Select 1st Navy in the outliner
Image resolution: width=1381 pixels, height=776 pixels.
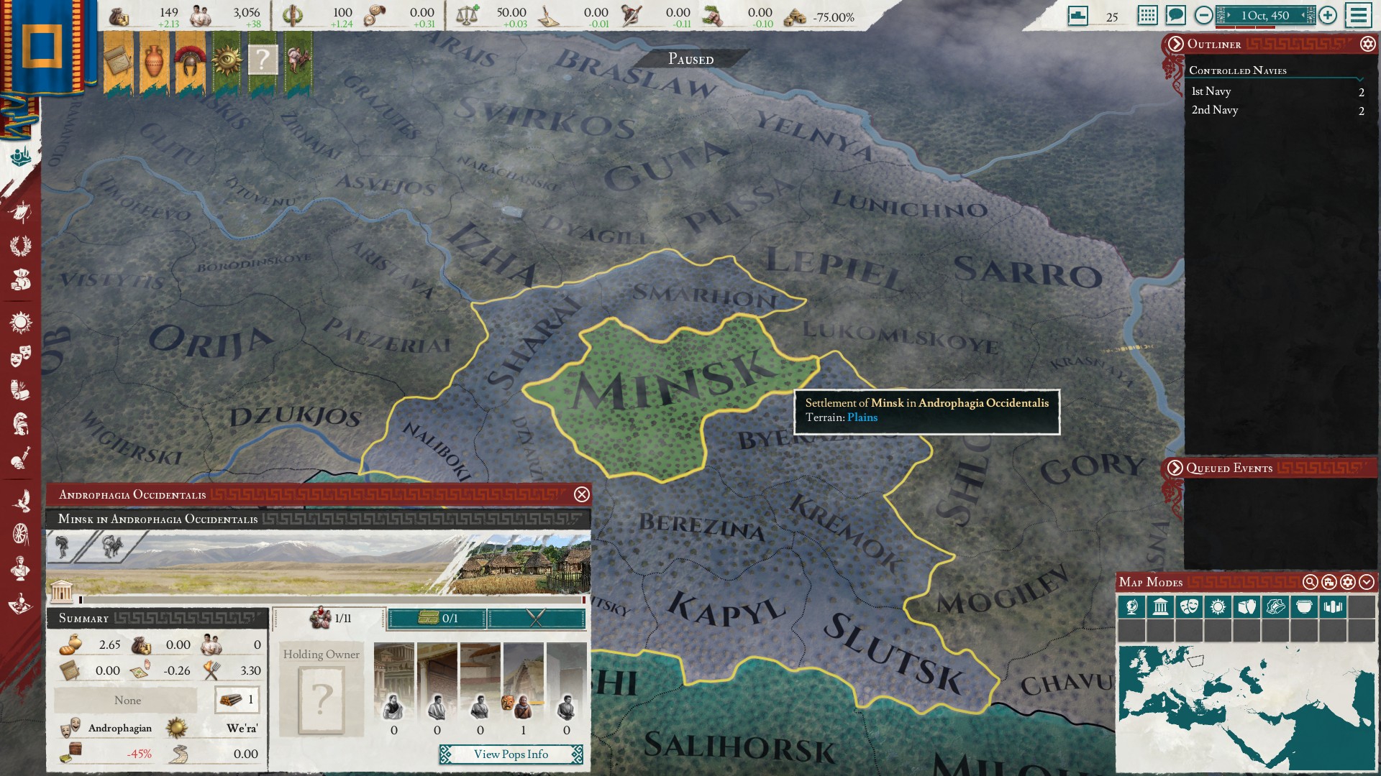coord(1211,91)
